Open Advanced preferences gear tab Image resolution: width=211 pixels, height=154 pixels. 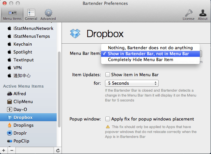click(48, 15)
